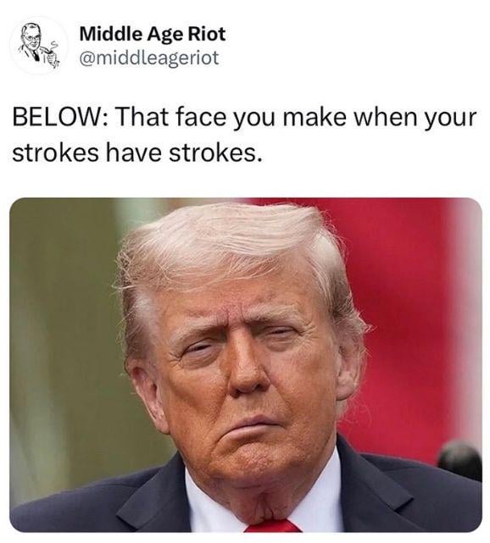The image size is (490, 543).
Task: Select the Middle Age Riot display name
Action: [x=153, y=34]
